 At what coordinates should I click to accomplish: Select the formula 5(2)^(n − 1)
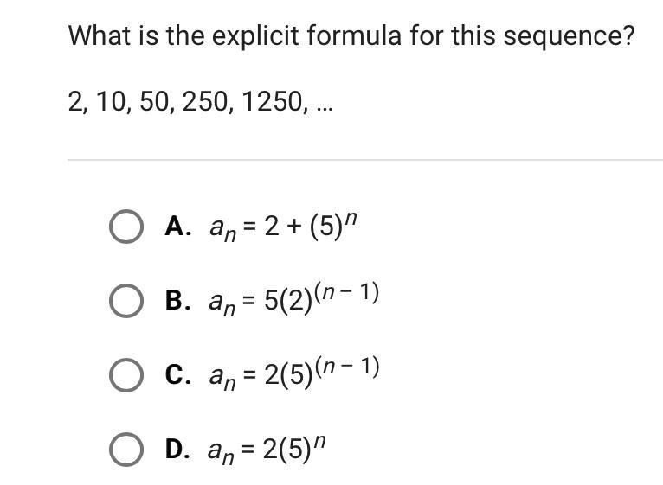coord(294,299)
